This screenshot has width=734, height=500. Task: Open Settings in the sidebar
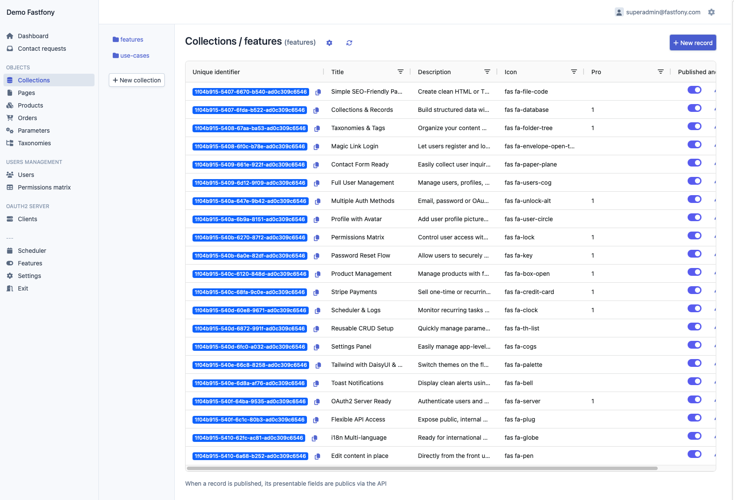pos(49,276)
